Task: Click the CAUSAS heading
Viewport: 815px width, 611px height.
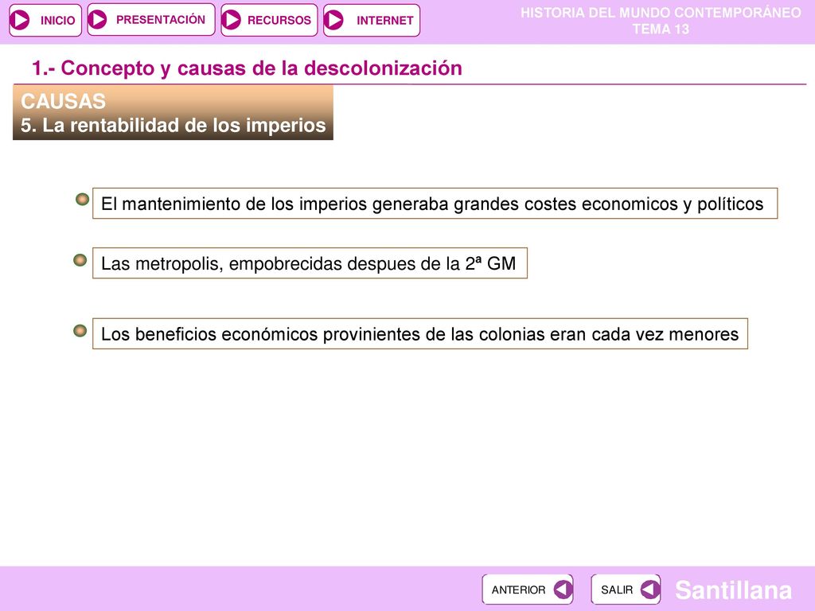Action: [64, 101]
